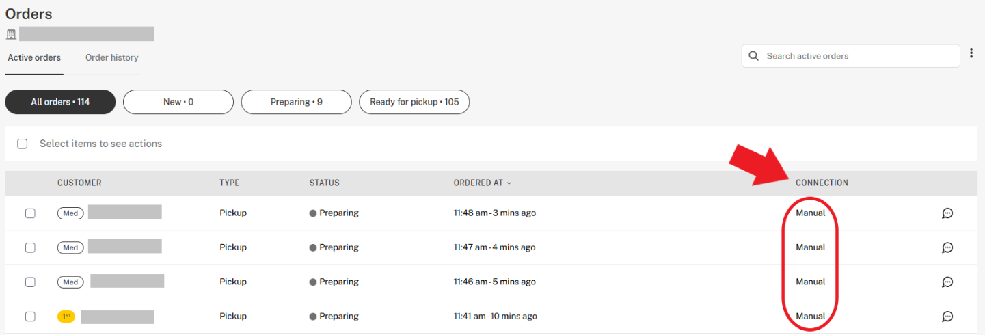Open message icon for 11:48 am order
The width and height of the screenshot is (985, 335).
pos(947,213)
